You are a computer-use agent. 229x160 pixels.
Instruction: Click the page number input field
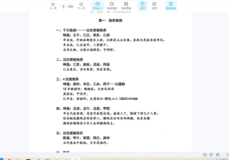(63, 7)
